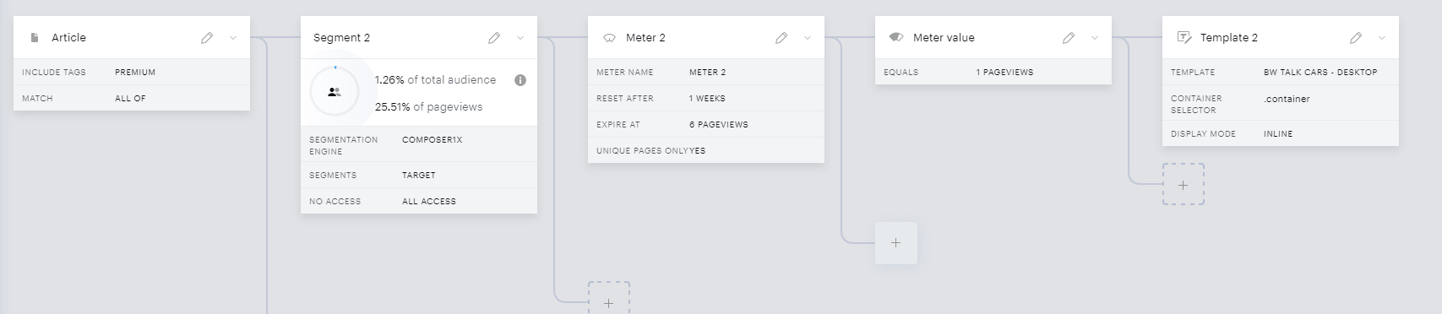Select the Segment 2 card title
Screen dimensions: 1442x314
341,38
